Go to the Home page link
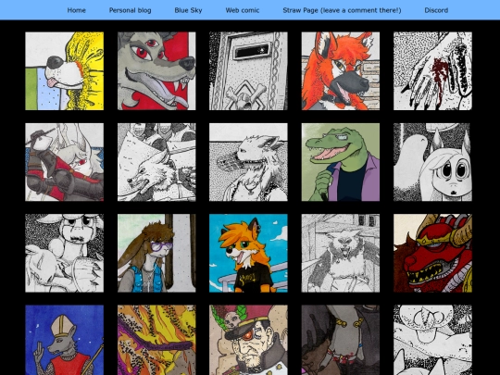This screenshot has height=375, width=500. [76, 10]
